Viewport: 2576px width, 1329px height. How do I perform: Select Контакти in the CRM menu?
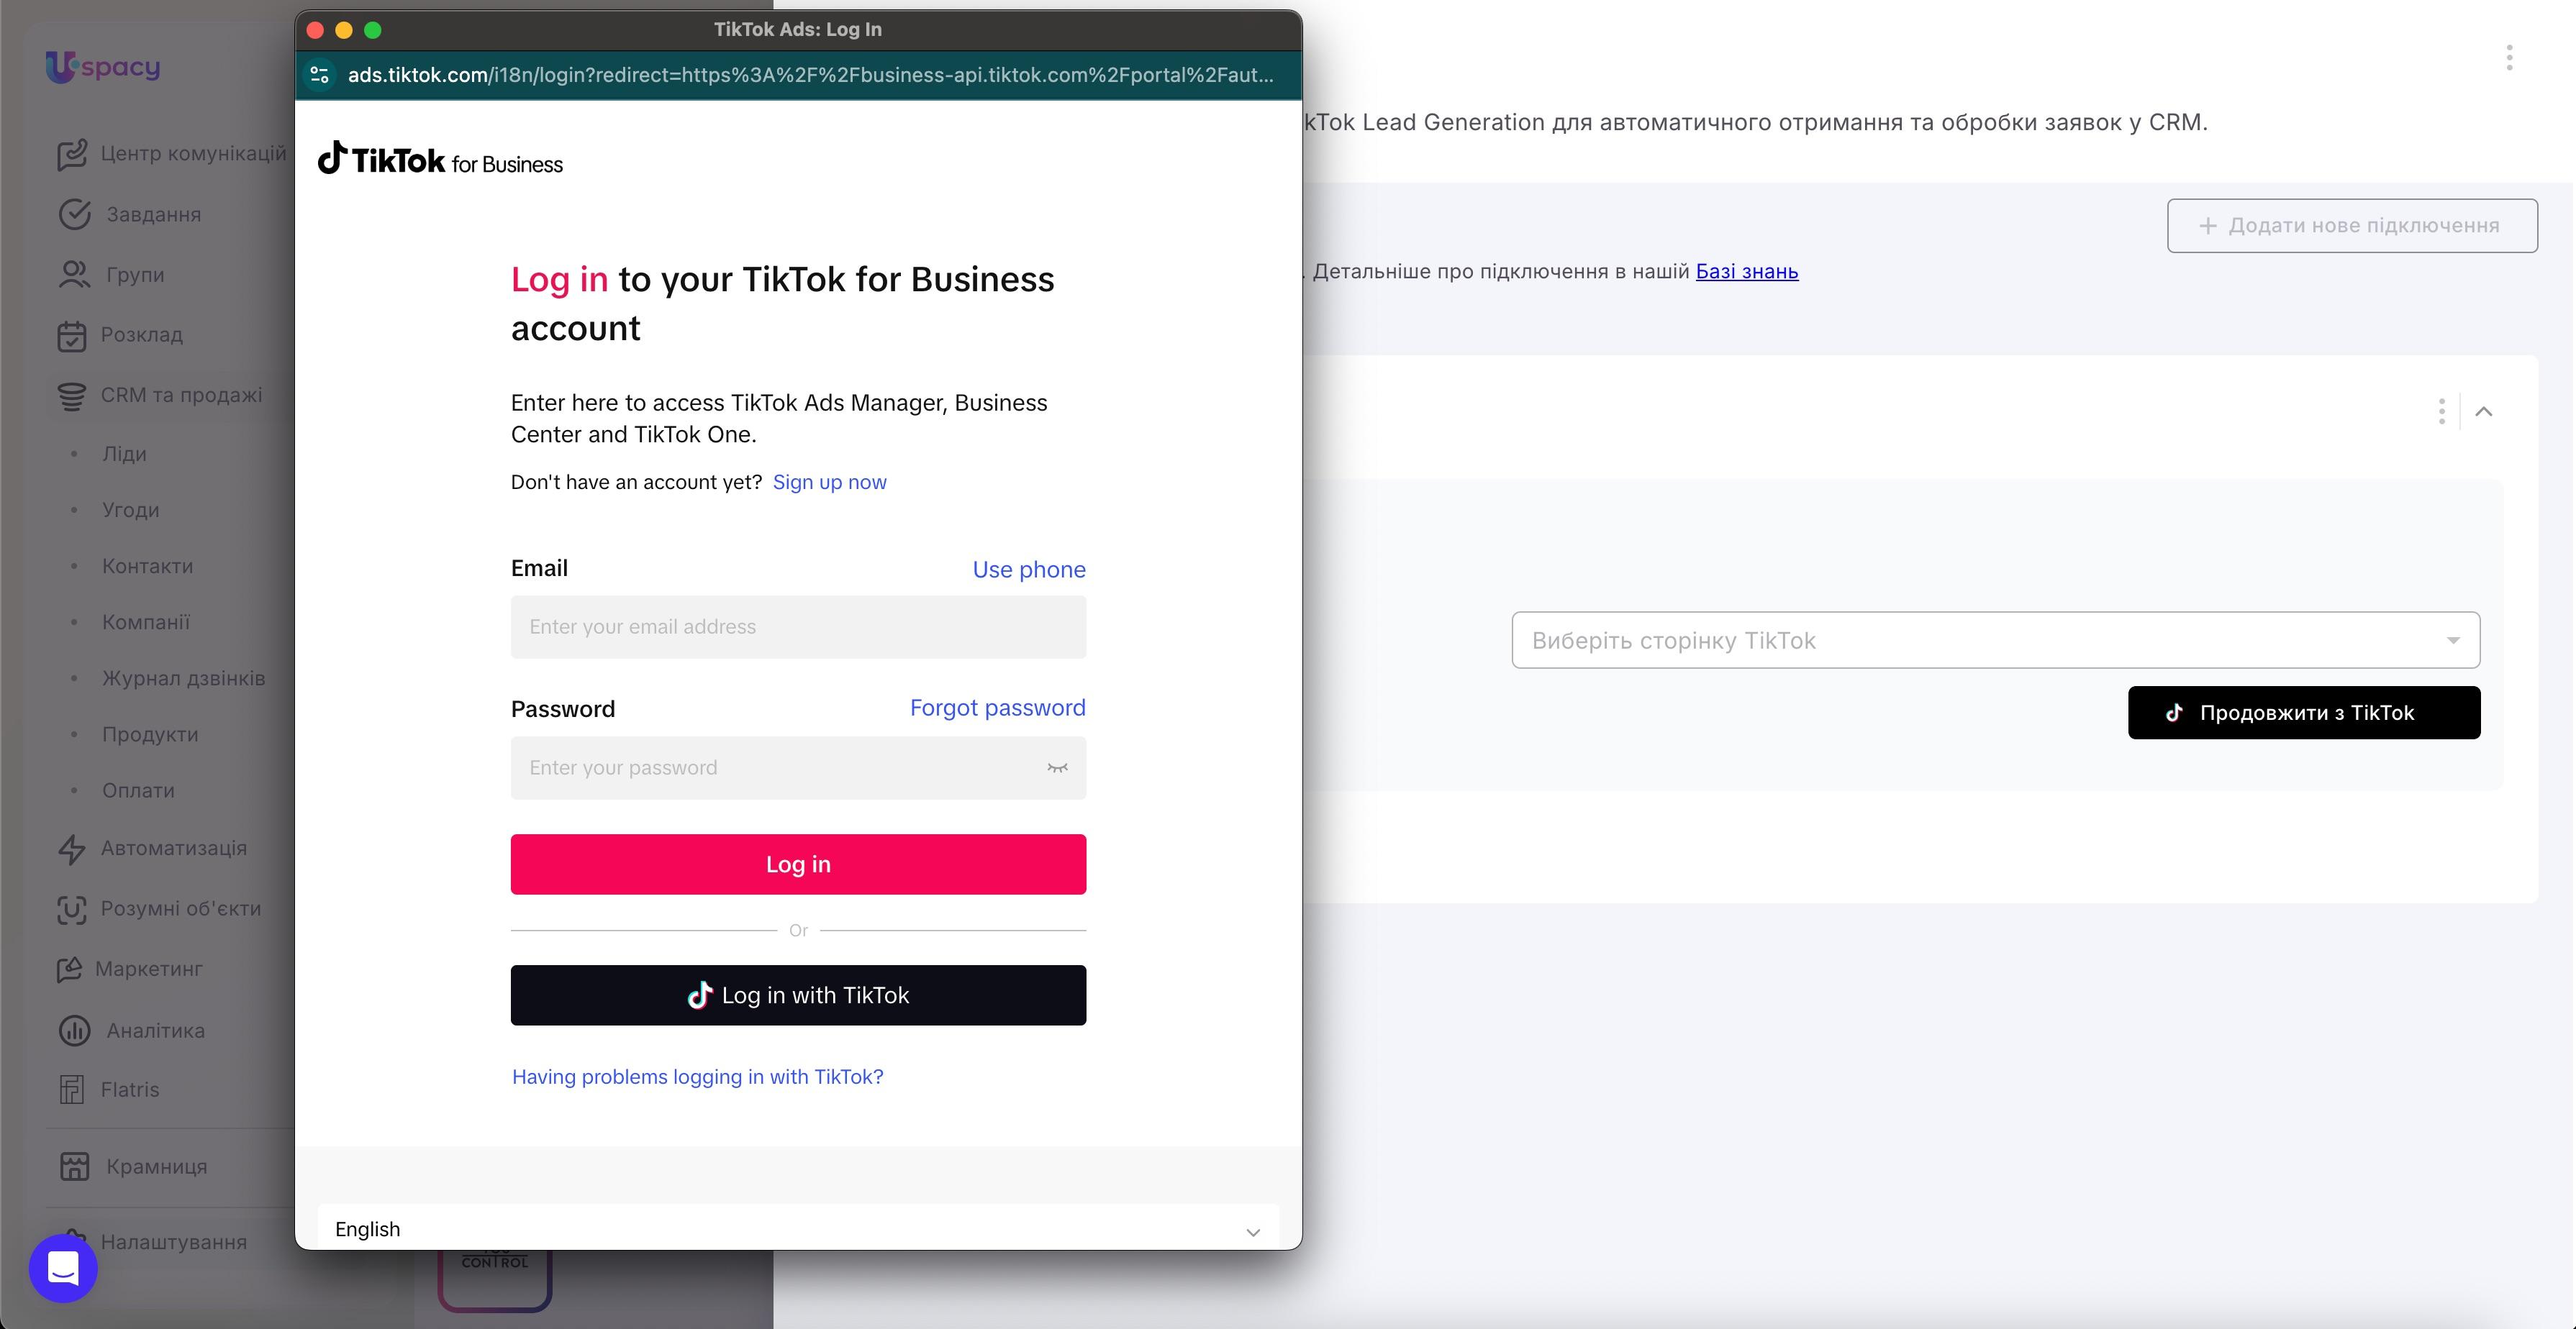(x=147, y=565)
